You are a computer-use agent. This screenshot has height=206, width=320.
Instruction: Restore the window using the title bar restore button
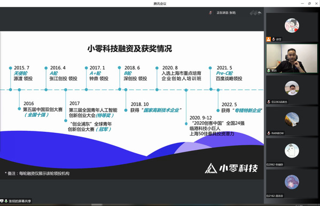click(x=309, y=3)
